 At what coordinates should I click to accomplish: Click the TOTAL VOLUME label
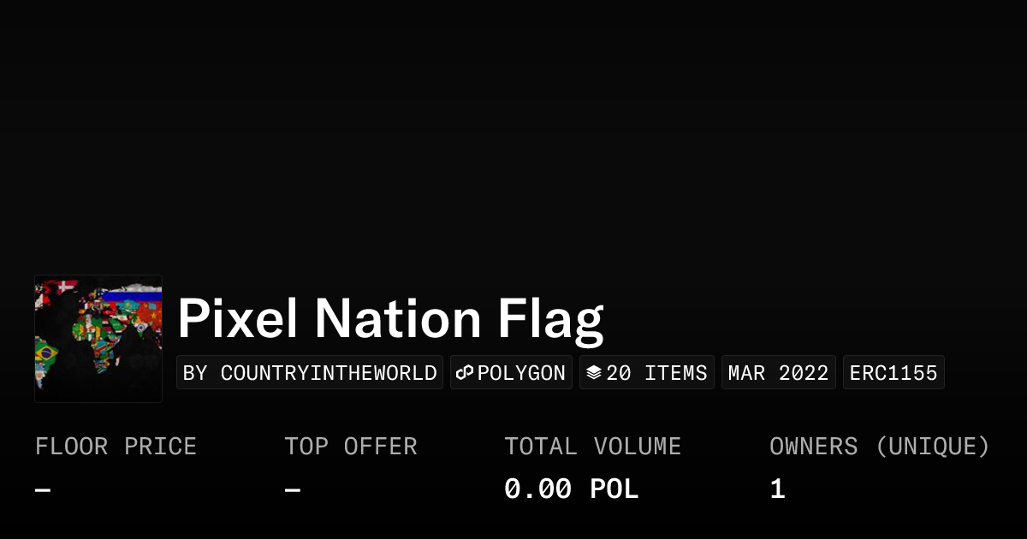point(592,447)
